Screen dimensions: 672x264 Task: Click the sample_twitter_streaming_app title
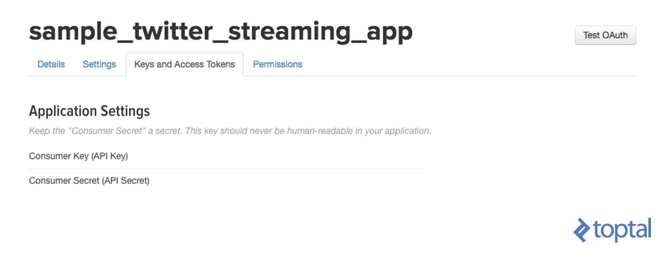pos(221,31)
